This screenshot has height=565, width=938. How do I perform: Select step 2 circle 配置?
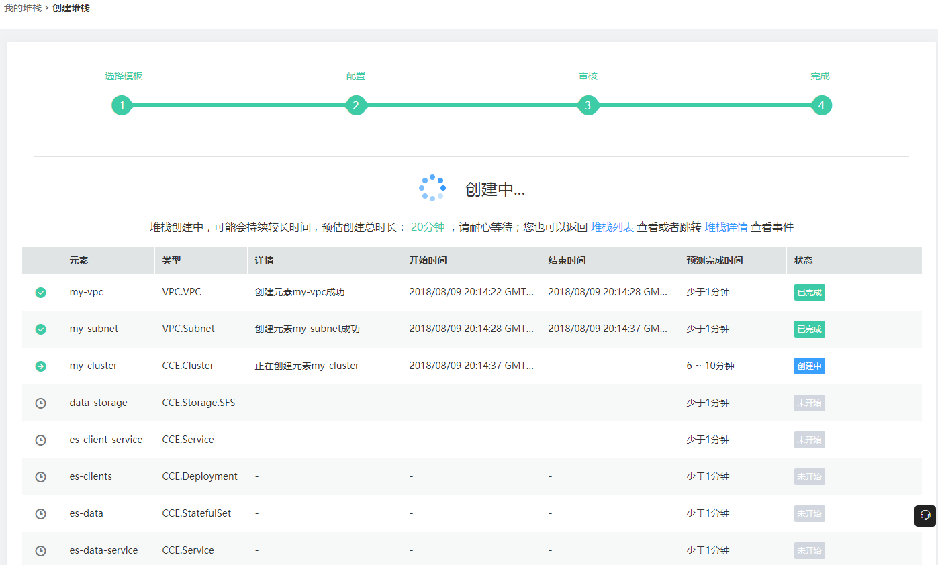(x=356, y=105)
